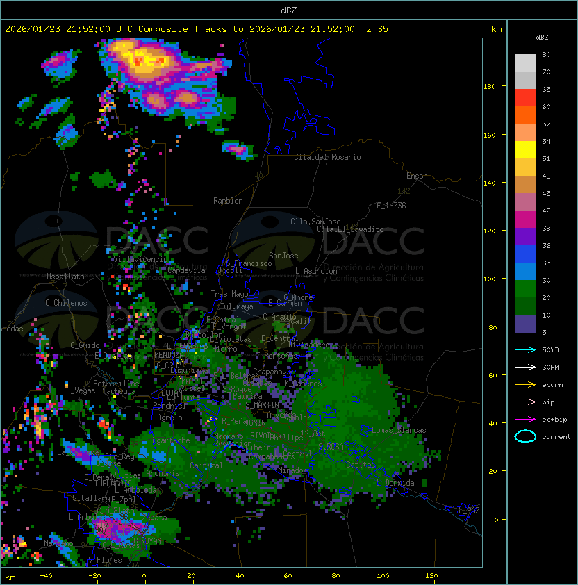Select the 5 dBZ slate purple swatch
The height and width of the screenshot is (585, 578).
[x=525, y=324]
